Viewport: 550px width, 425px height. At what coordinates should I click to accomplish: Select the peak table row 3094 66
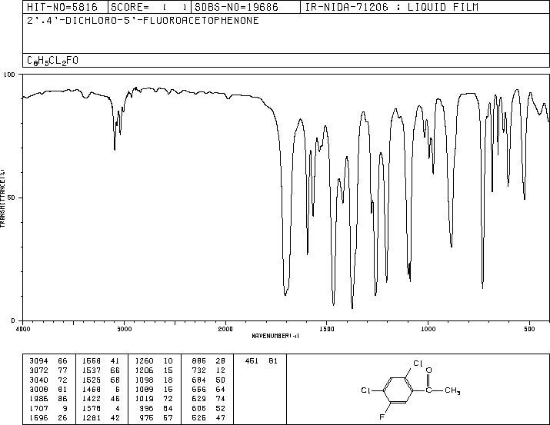pos(48,360)
